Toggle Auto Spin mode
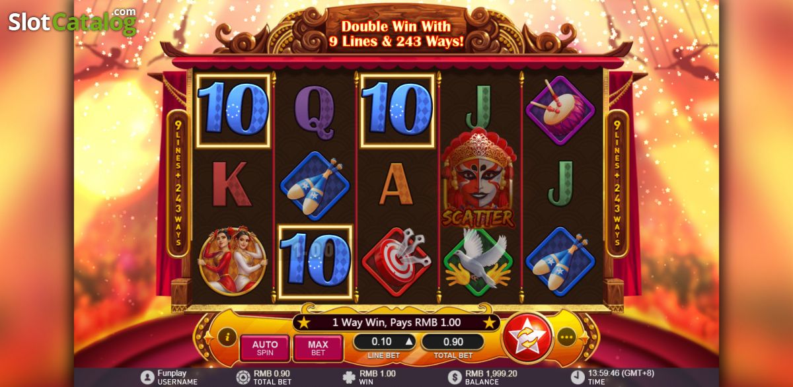This screenshot has height=387, width=793. pos(264,348)
